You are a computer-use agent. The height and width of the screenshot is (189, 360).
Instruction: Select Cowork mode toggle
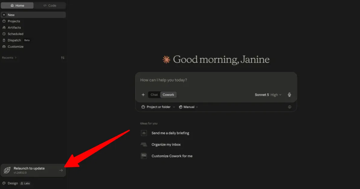click(x=168, y=95)
